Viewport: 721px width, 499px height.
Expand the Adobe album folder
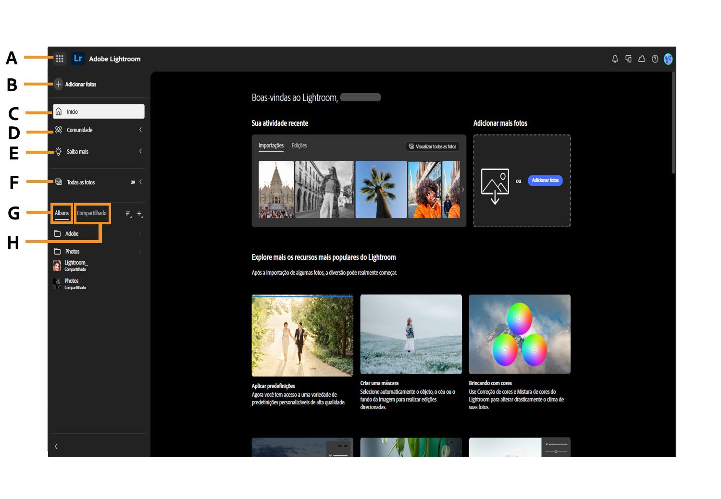click(140, 233)
